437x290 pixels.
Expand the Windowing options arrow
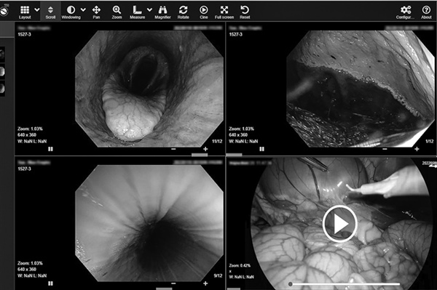(x=83, y=9)
